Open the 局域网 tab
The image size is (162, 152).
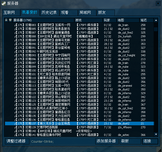(87, 13)
